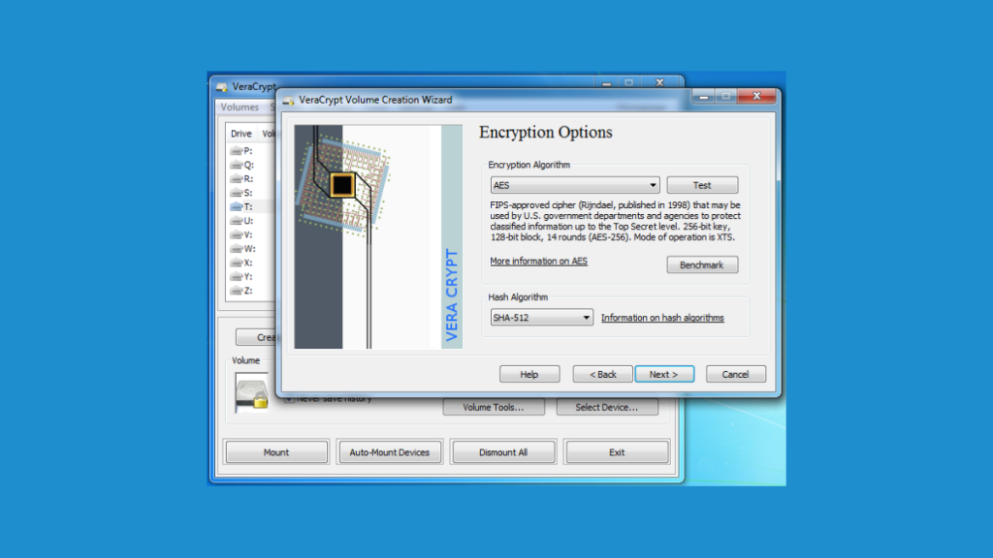Click the wizard title bar VeraCrypt icon
Screen dimensions: 993x558
[289, 100]
